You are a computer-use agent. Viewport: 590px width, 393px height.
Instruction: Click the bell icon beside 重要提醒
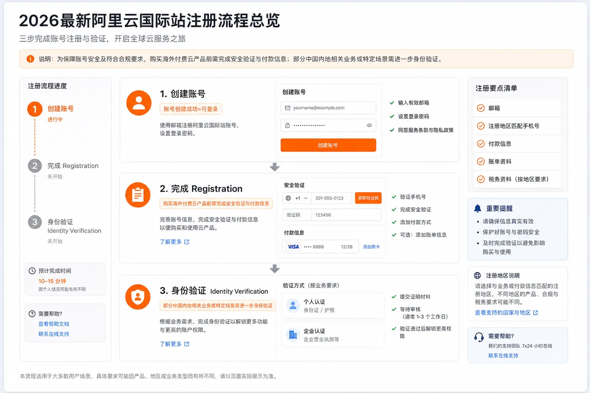click(x=477, y=209)
